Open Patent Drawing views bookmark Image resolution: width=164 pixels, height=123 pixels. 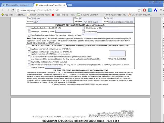pyautogui.click(x=38, y=15)
